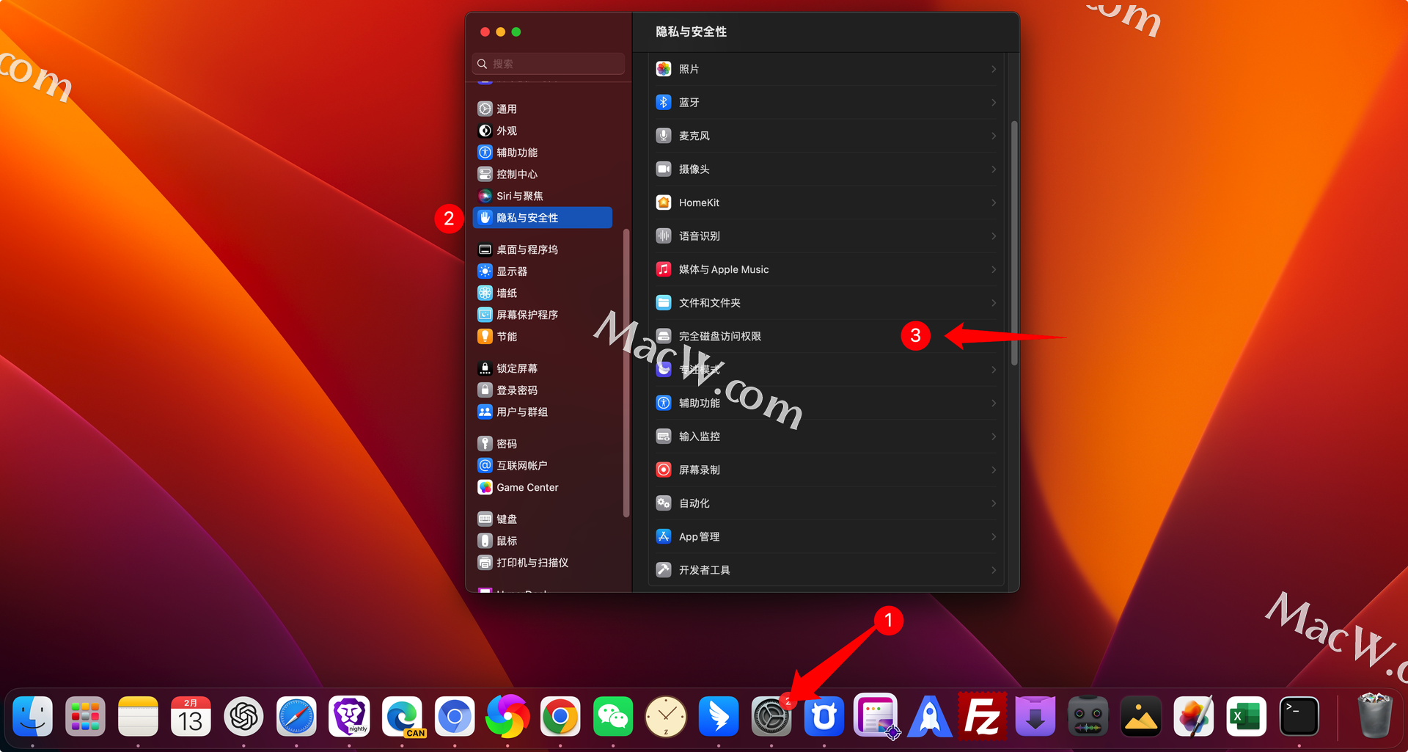The width and height of the screenshot is (1408, 752).
Task: Open Safari from the Dock
Action: click(x=296, y=716)
